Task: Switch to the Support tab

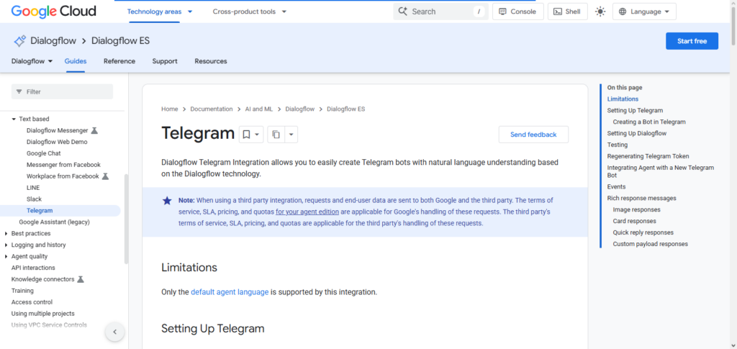Action: pos(165,61)
